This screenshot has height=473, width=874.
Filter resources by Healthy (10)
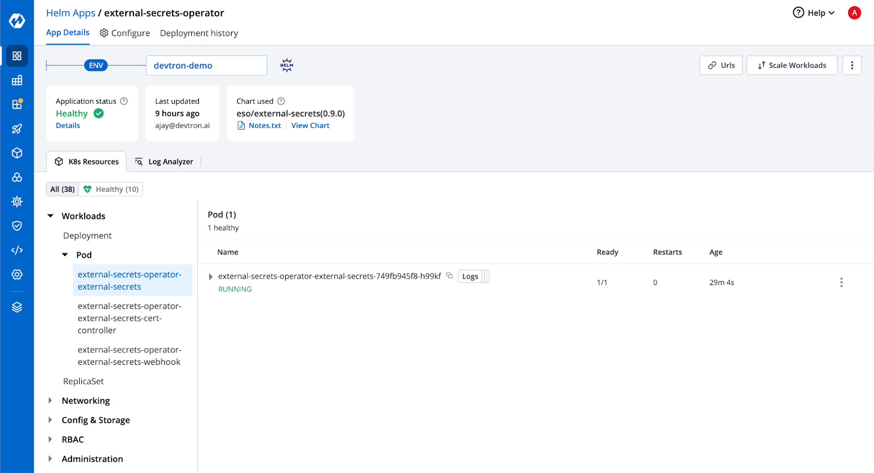tap(111, 189)
